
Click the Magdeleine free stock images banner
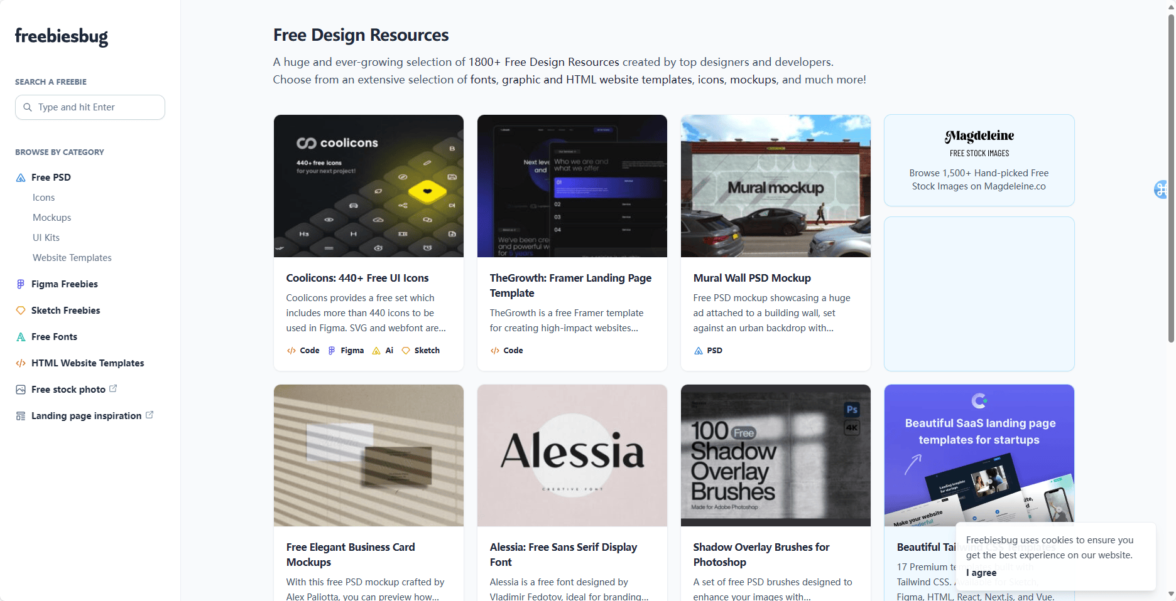[979, 161]
